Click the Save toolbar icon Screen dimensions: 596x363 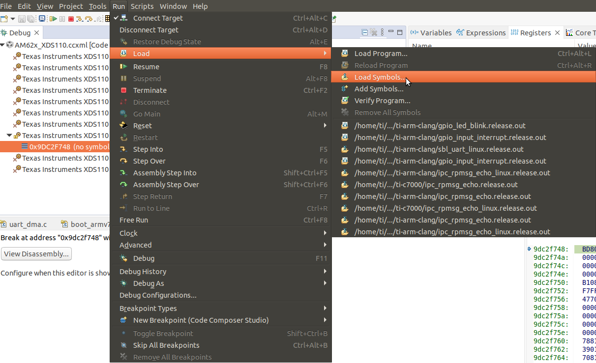tap(22, 19)
